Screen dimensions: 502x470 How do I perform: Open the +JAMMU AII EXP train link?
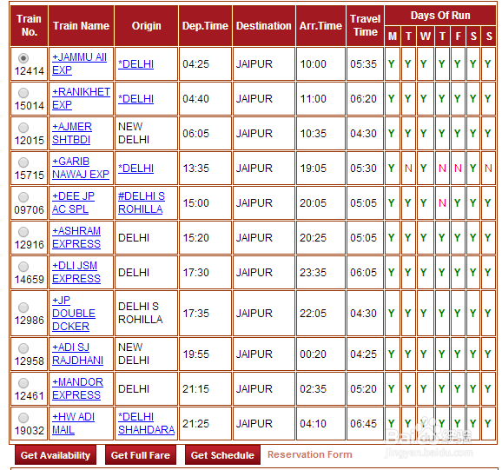(x=79, y=63)
